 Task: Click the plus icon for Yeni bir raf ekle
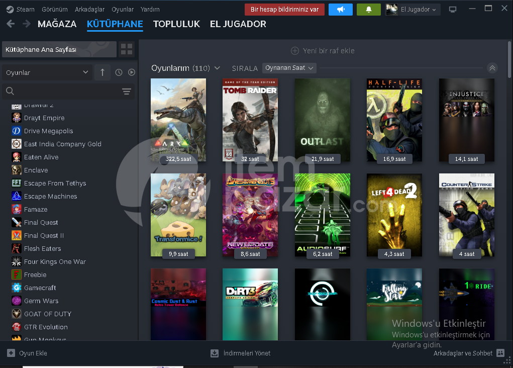click(295, 51)
